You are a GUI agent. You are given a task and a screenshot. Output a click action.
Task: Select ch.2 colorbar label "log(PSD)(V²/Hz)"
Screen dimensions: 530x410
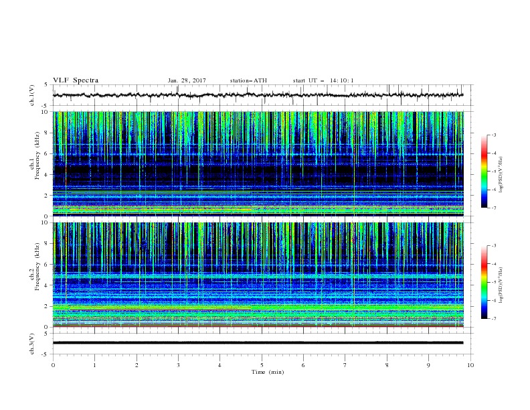pos(501,285)
